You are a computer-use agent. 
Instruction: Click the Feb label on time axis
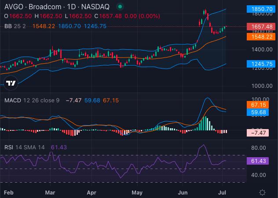click(x=8, y=192)
